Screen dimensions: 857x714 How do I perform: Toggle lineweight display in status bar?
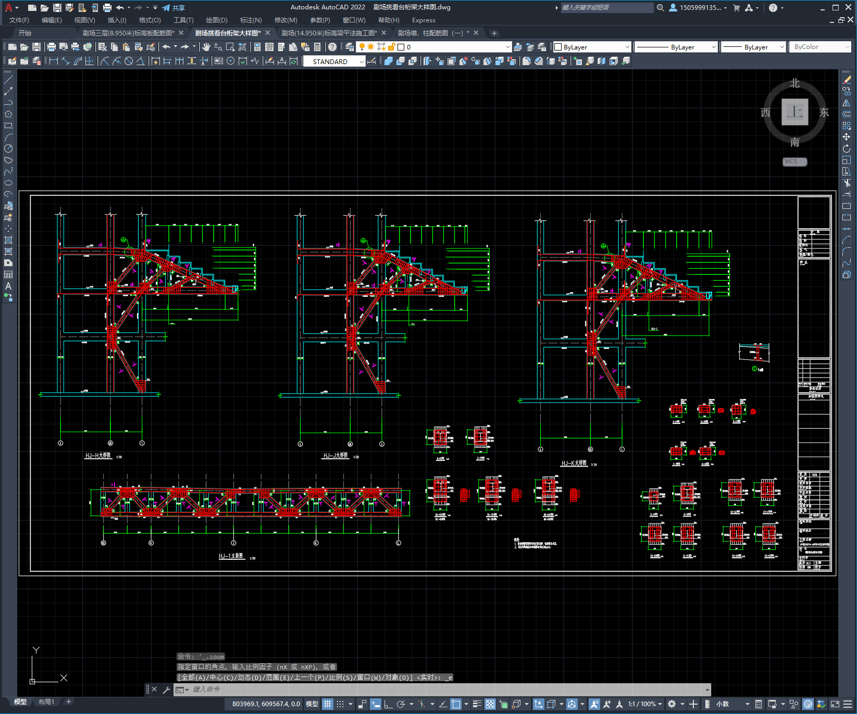(x=477, y=704)
